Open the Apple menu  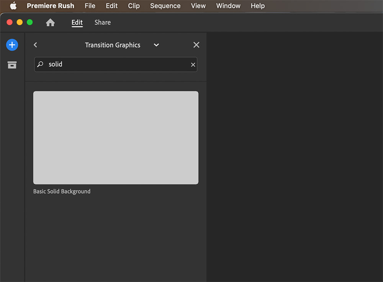(x=13, y=6)
